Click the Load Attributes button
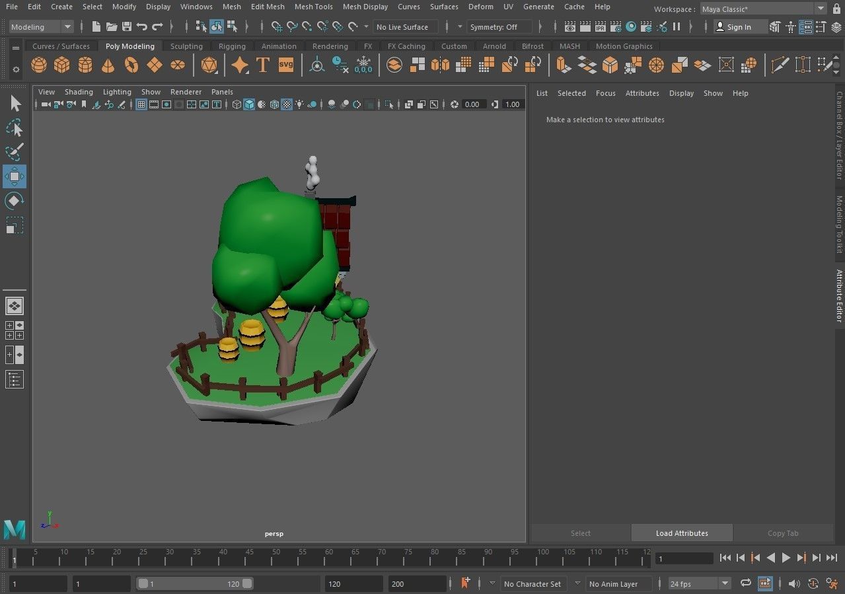This screenshot has height=594, width=845. (682, 533)
